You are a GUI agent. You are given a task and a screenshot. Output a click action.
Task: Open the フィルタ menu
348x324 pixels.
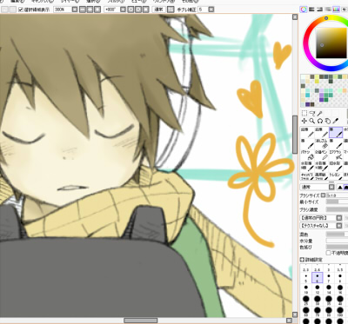pyautogui.click(x=116, y=2)
